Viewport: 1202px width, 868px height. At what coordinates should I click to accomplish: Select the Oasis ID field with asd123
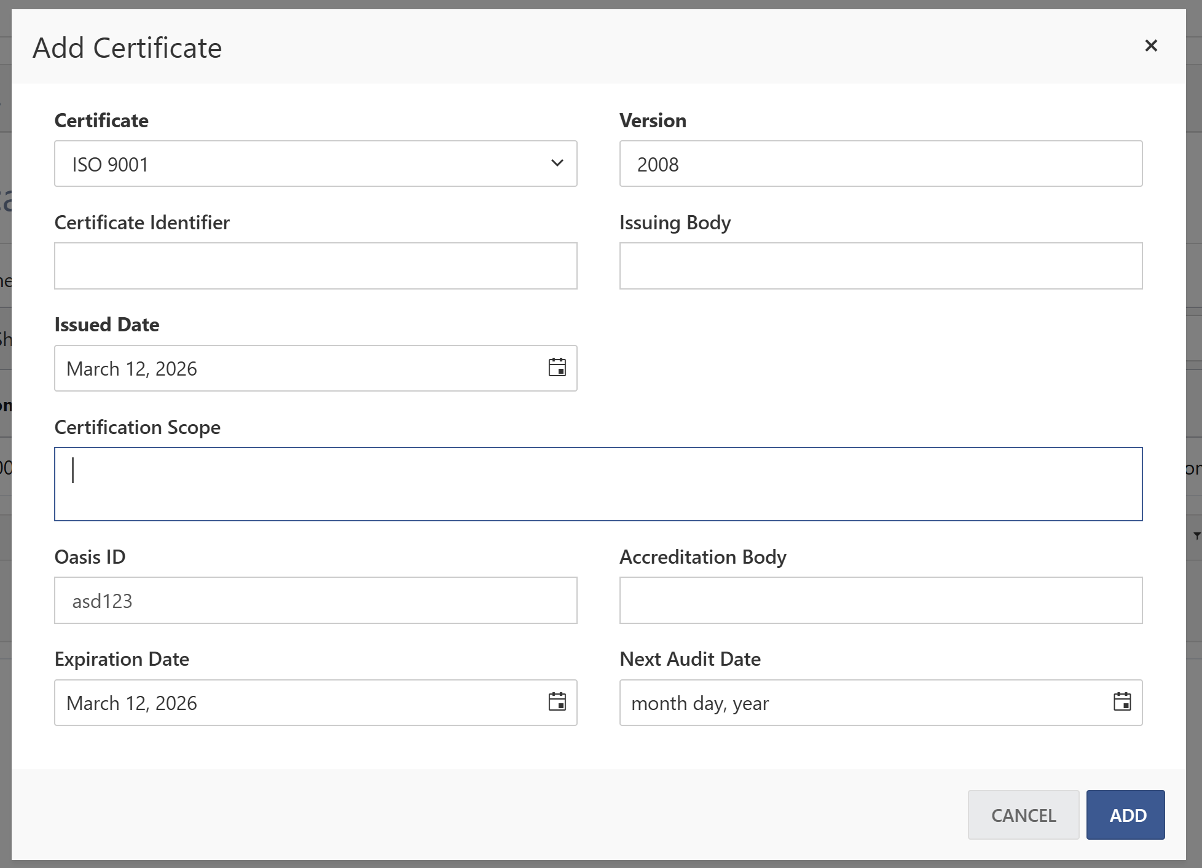pos(316,600)
